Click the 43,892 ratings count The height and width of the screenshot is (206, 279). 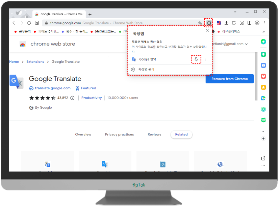click(62, 98)
